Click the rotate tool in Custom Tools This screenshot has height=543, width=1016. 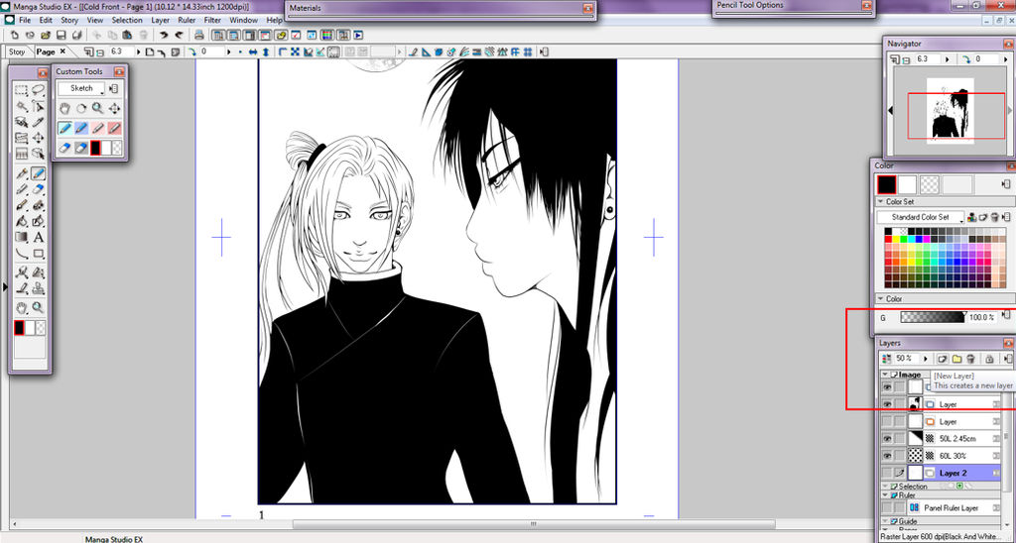point(81,108)
